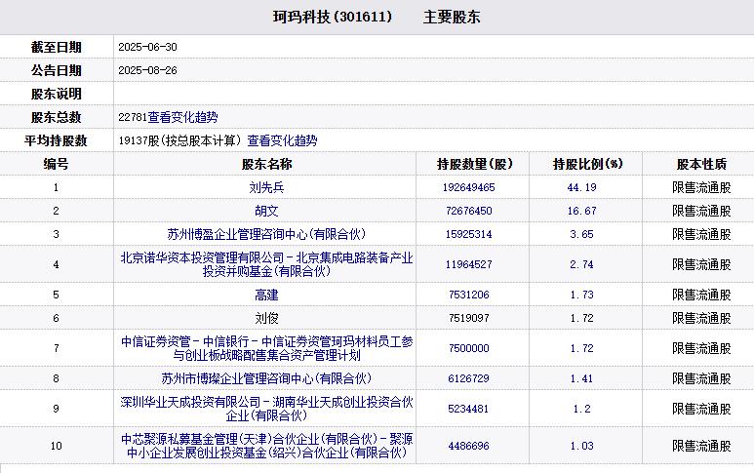
Task: Open 苏州博盈企业管理咨询中心 shareholder entry
Action: tap(266, 234)
